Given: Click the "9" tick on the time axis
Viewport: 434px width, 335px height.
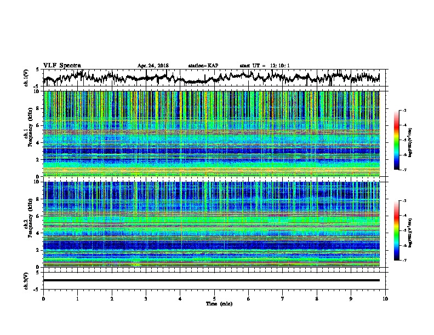Looking at the screenshot, I should (351, 299).
